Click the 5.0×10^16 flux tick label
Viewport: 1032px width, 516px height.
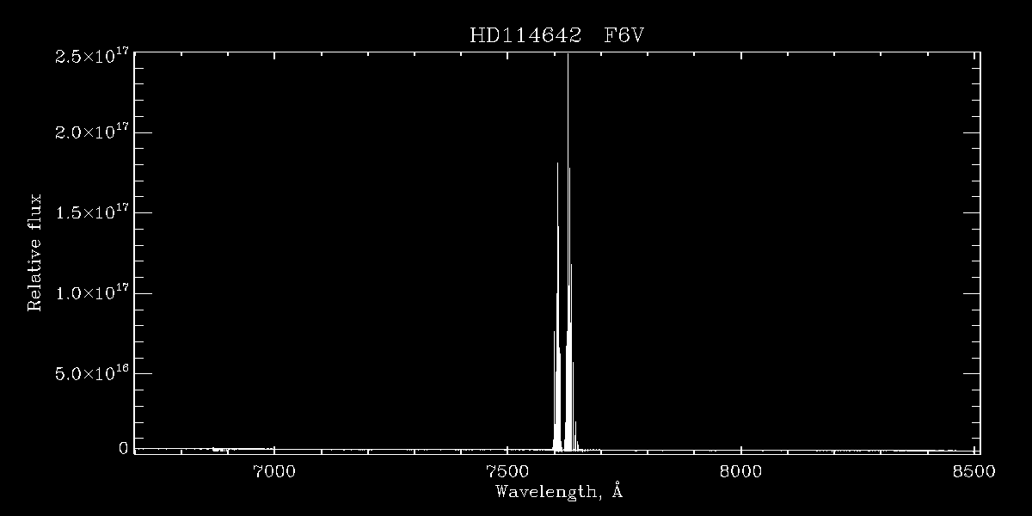pos(92,373)
